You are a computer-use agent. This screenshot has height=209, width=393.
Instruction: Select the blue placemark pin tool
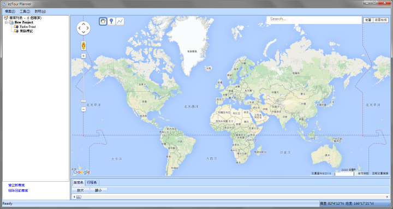coord(111,21)
